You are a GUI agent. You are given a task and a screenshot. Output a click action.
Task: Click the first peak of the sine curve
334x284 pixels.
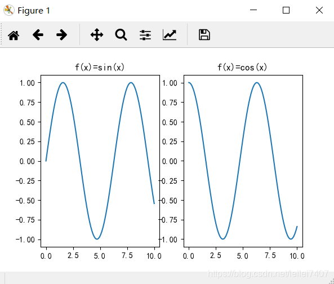point(63,83)
